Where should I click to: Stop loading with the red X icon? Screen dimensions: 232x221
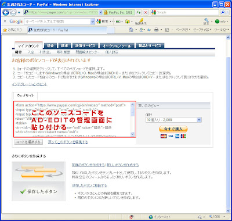pyautogui.click(x=146, y=12)
